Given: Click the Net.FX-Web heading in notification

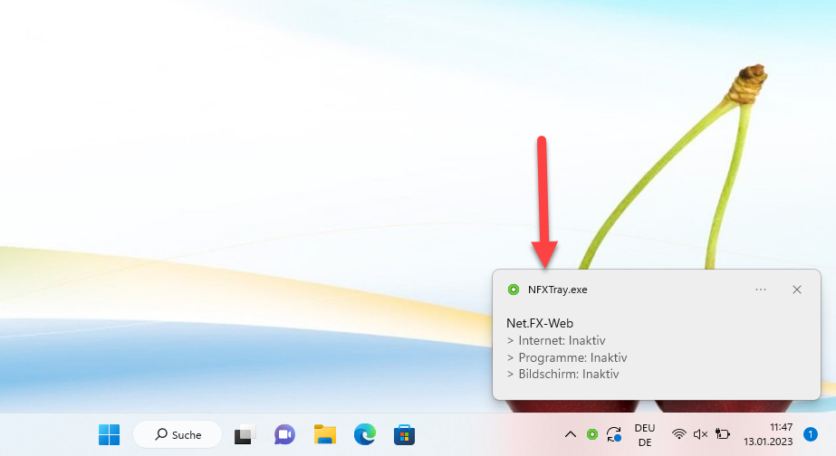Looking at the screenshot, I should (540, 323).
